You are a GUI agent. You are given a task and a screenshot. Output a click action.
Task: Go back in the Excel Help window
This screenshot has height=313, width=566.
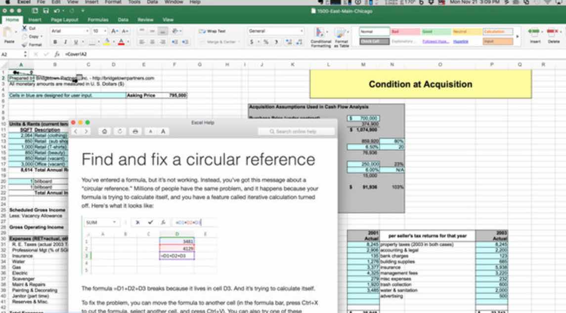tap(76, 132)
